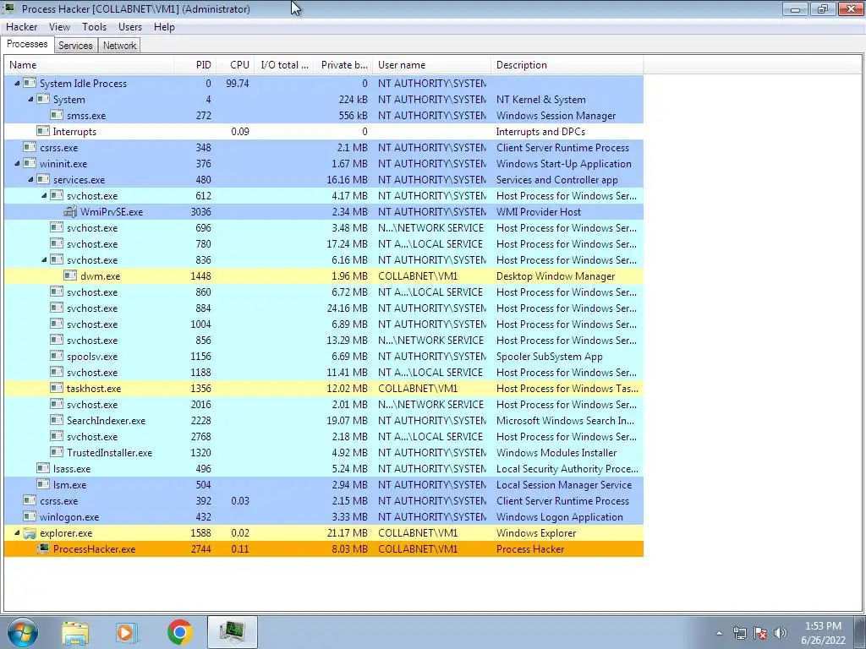866x649 pixels.
Task: Click the lsass.exe process icon
Action: click(43, 468)
